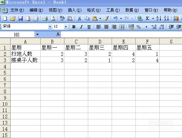Toggle center alignment
Image resolution: width=182 pixels, height=138 pixels.
click(106, 27)
